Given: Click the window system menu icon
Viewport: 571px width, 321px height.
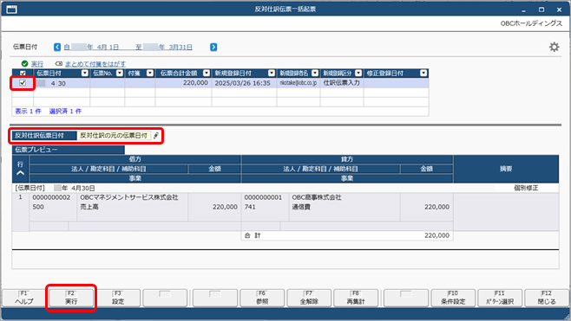Looking at the screenshot, I should [x=11, y=9].
